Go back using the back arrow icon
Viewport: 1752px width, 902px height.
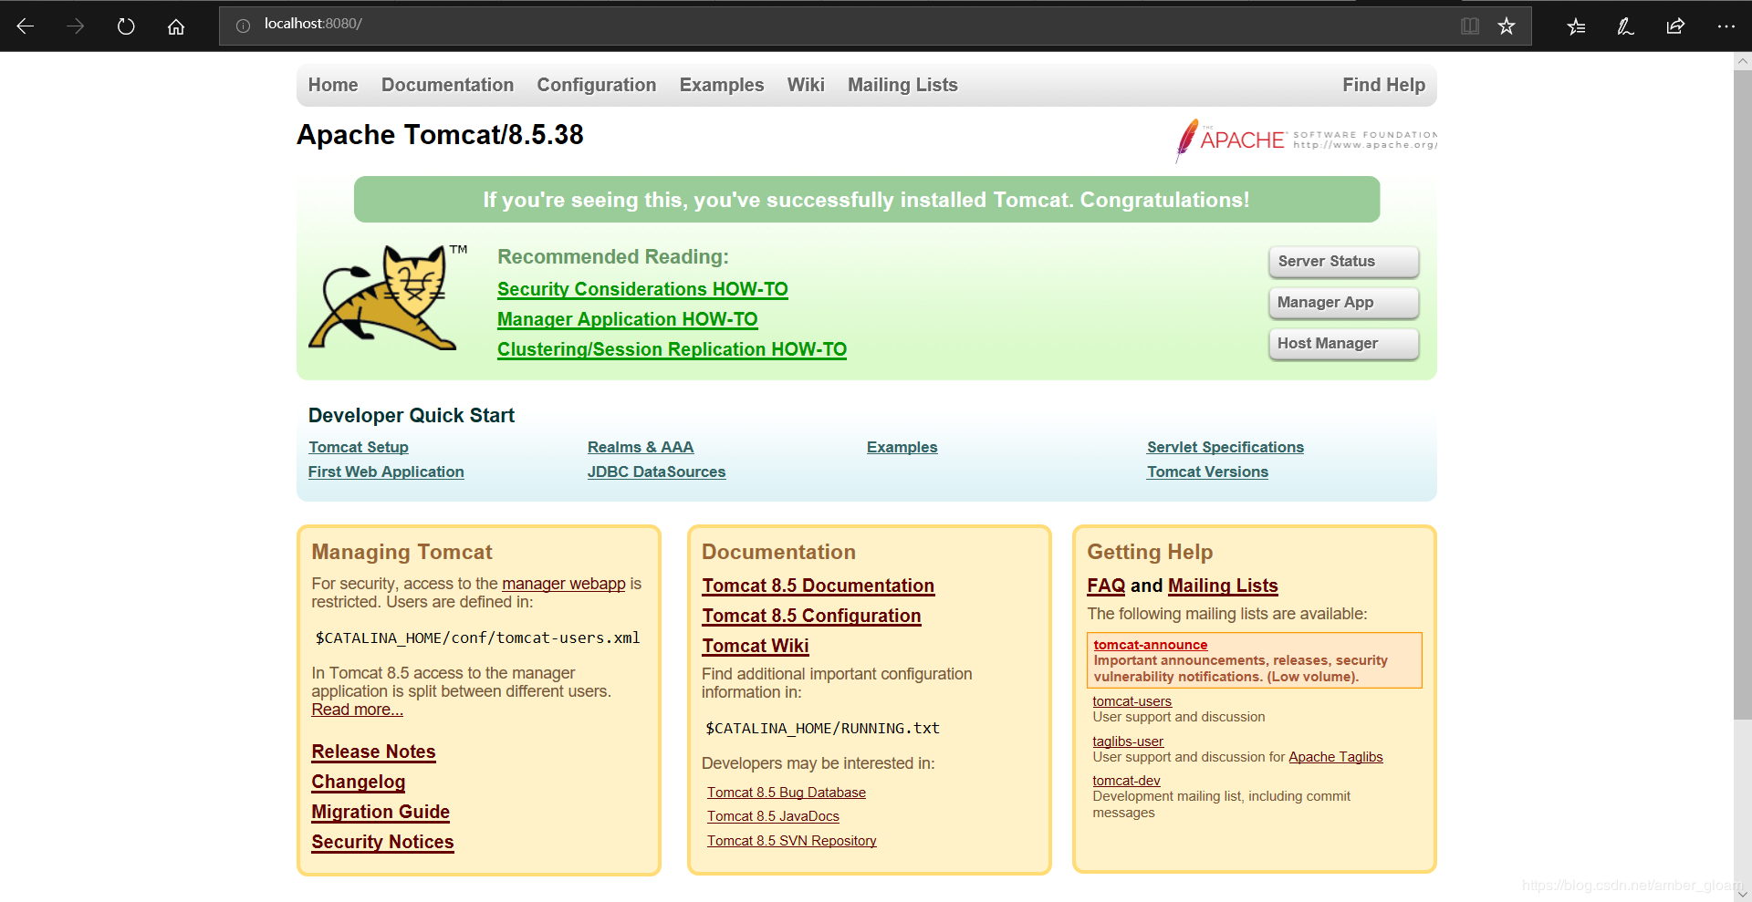coord(26,26)
